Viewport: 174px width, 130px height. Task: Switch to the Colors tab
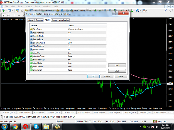pos(54,20)
